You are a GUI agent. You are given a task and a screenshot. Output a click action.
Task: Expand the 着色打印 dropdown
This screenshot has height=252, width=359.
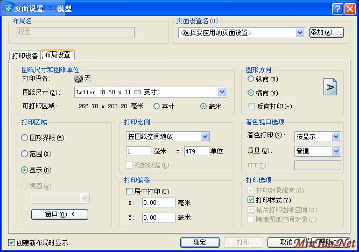click(336, 137)
